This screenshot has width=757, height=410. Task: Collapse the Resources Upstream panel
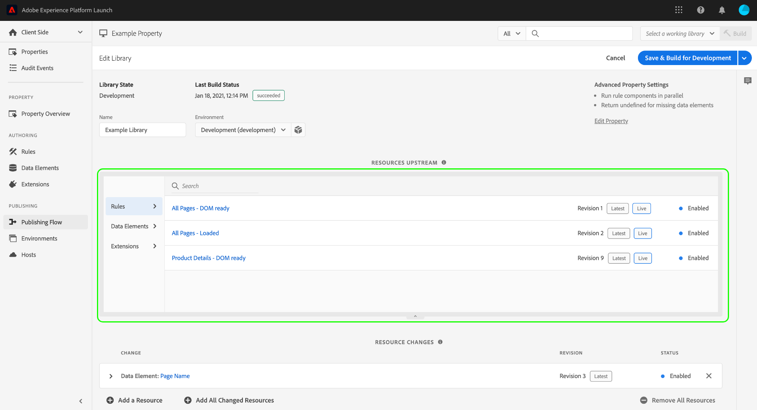415,316
